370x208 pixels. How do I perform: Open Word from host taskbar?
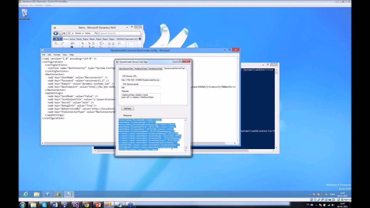coord(55,205)
